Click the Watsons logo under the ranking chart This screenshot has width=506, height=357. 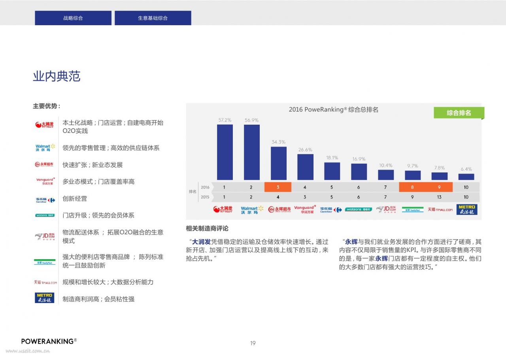[358, 209]
